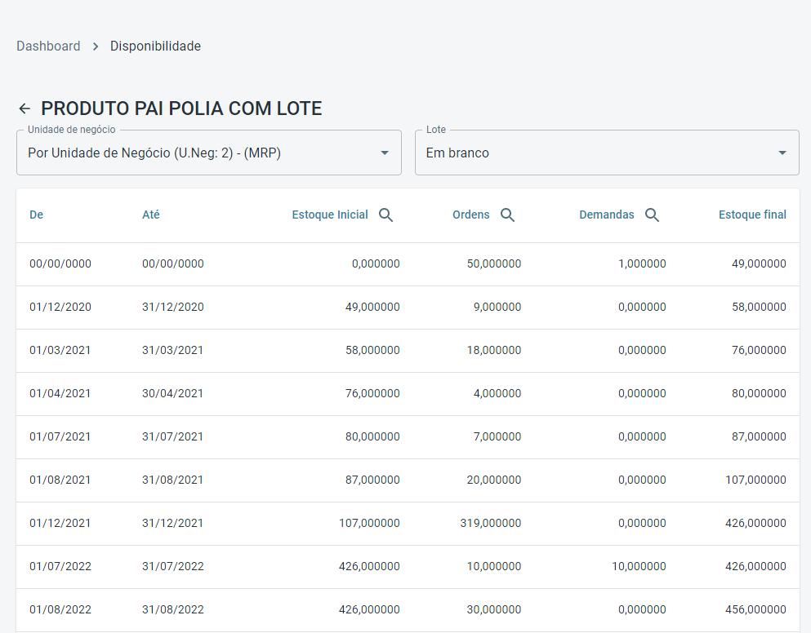Open the Demandas search magnifier
The width and height of the screenshot is (811, 633).
pos(653,215)
